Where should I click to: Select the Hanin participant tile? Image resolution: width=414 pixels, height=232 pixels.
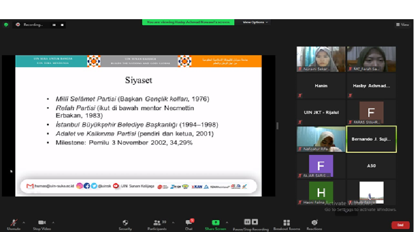(321, 86)
